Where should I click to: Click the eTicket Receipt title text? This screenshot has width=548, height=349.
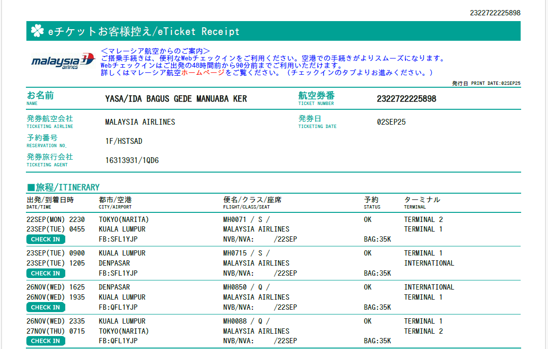pyautogui.click(x=144, y=32)
